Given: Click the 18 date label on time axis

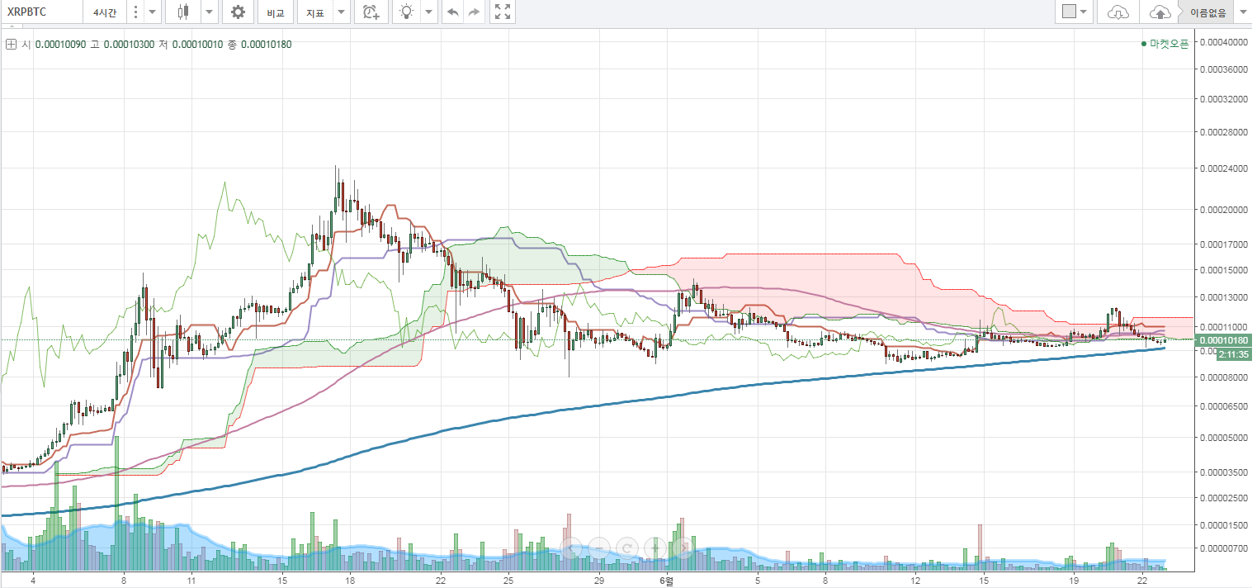Looking at the screenshot, I should pos(350,580).
